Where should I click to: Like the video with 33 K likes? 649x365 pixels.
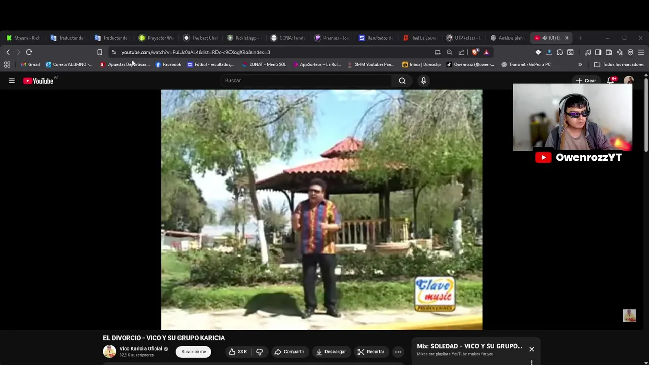coord(238,352)
